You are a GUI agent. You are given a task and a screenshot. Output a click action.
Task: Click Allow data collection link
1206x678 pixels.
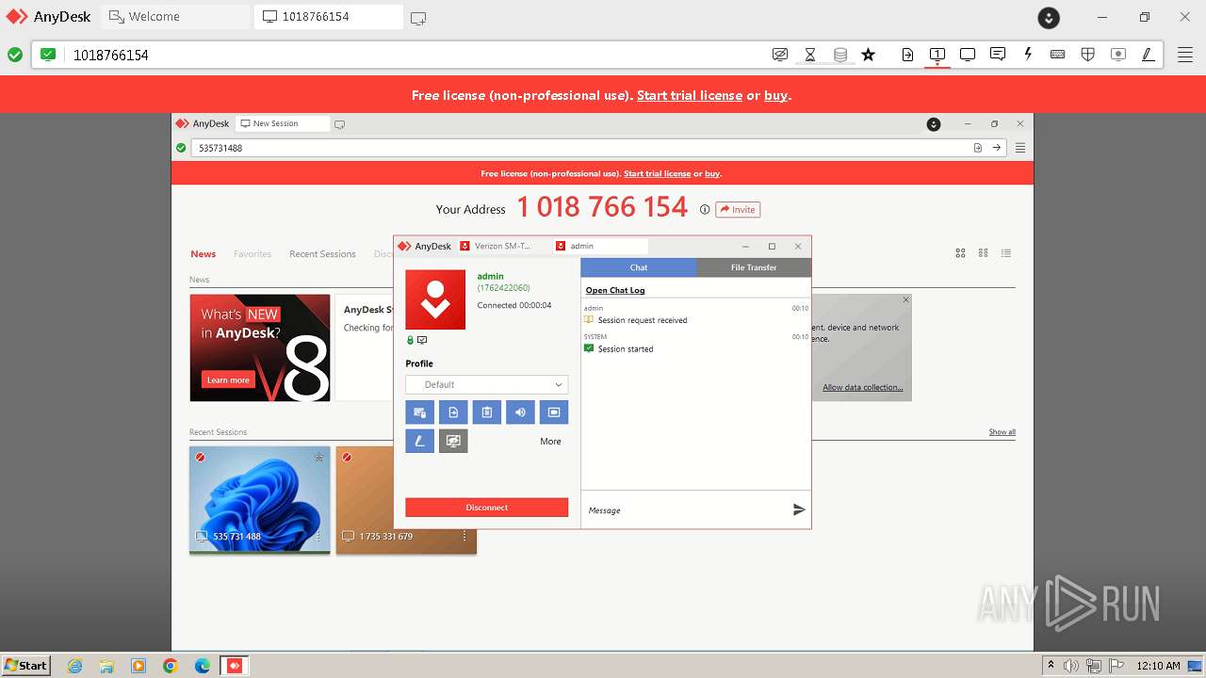coord(862,388)
